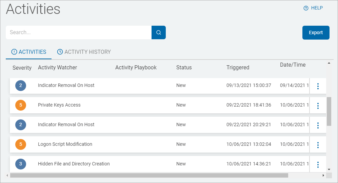This screenshot has height=183, width=338.
Task: Click the horizontal scrollbar right arrow
Action: coord(323,176)
